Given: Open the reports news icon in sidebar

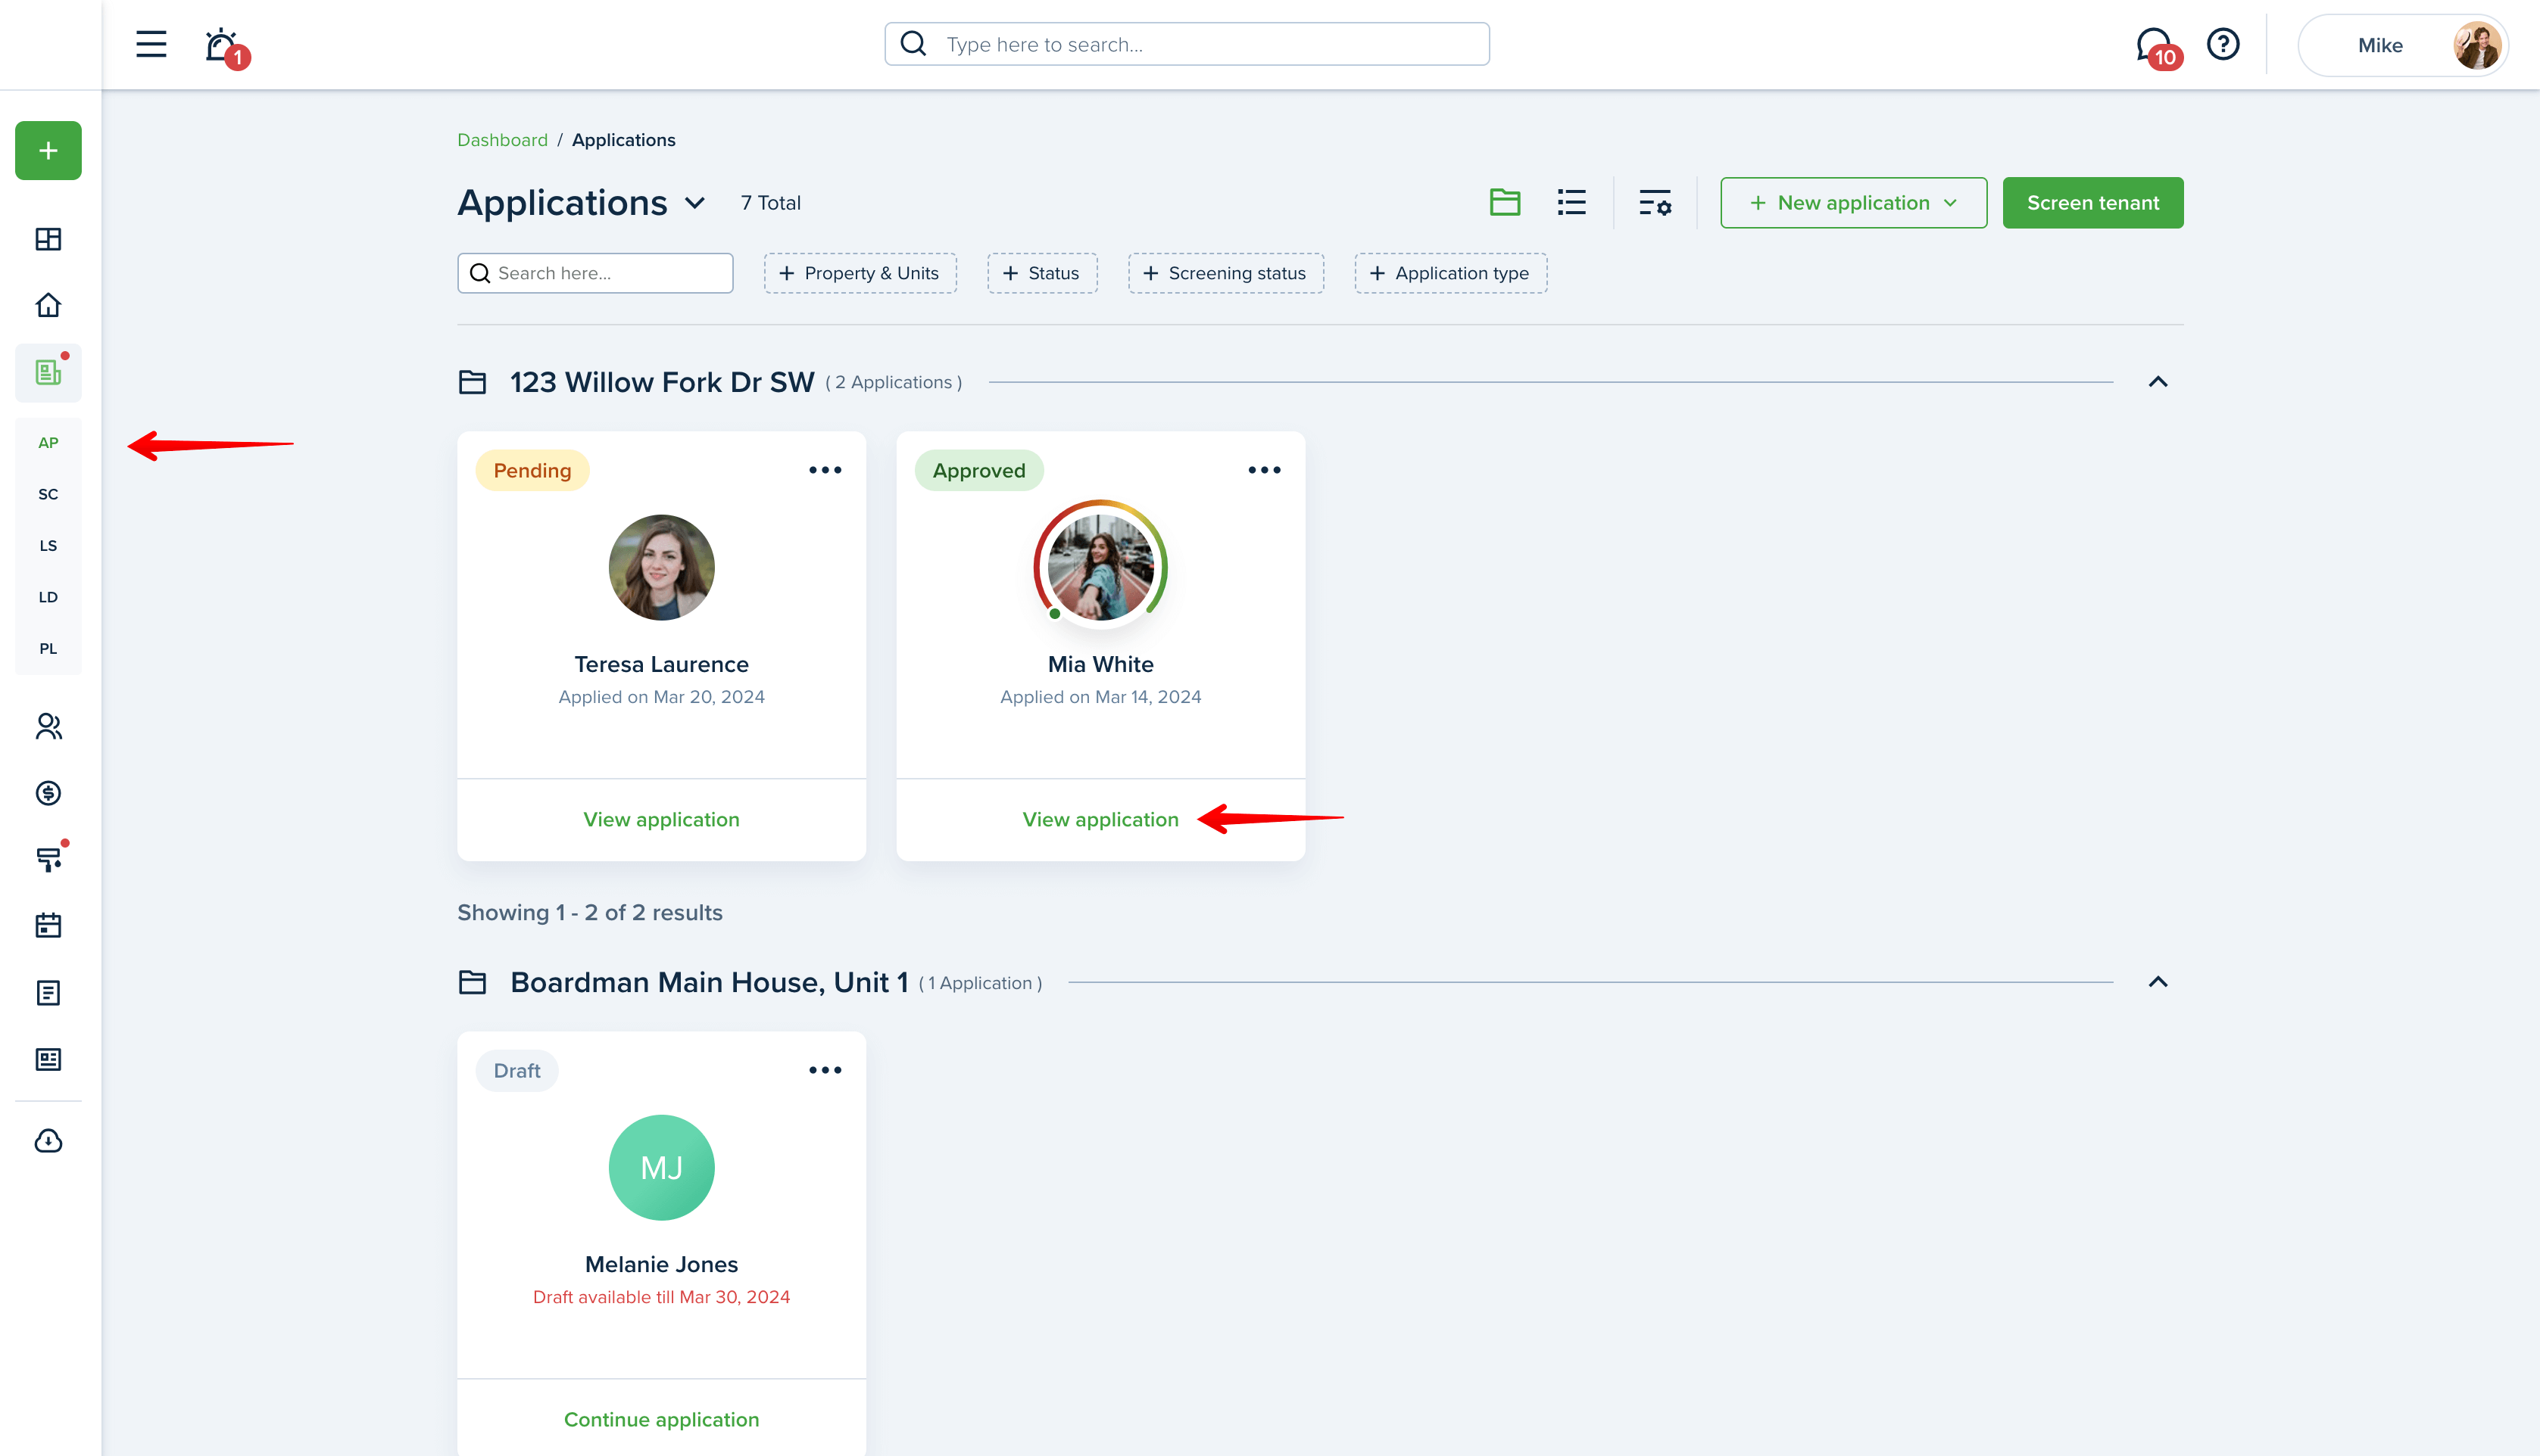Looking at the screenshot, I should pyautogui.click(x=48, y=1060).
